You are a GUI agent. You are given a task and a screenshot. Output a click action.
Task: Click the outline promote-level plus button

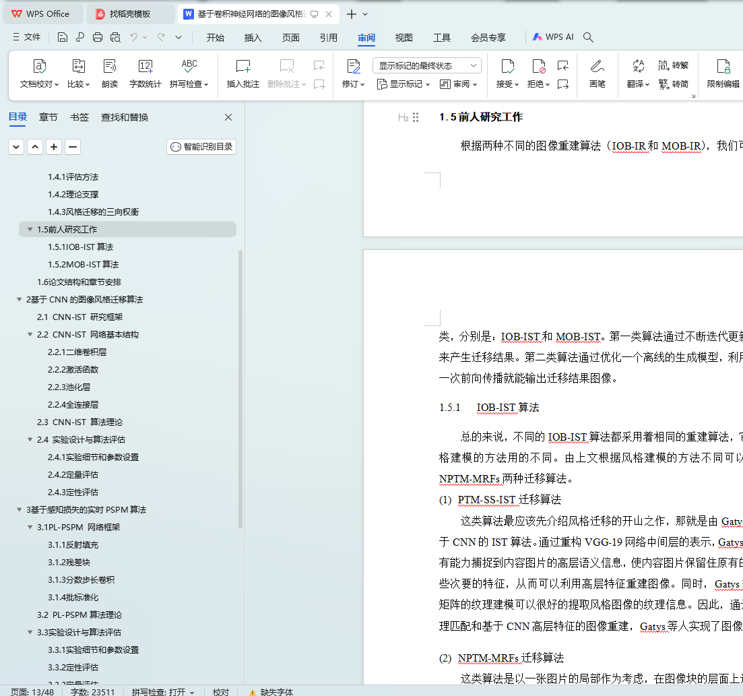tap(54, 147)
